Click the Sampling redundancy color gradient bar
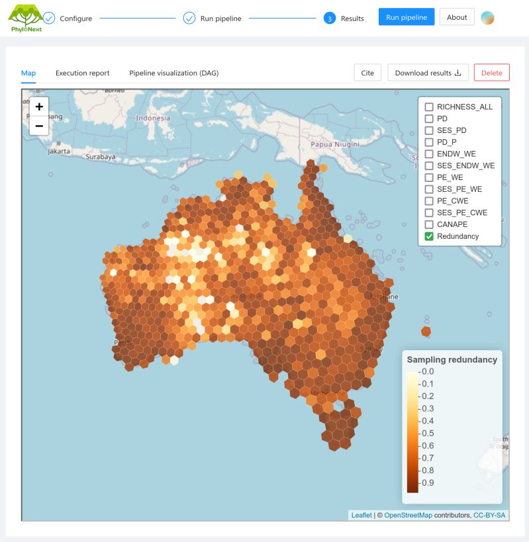529x542 pixels. [x=412, y=432]
